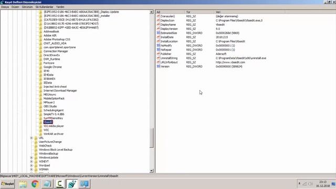Open the Görünüm menu

click(27, 7)
